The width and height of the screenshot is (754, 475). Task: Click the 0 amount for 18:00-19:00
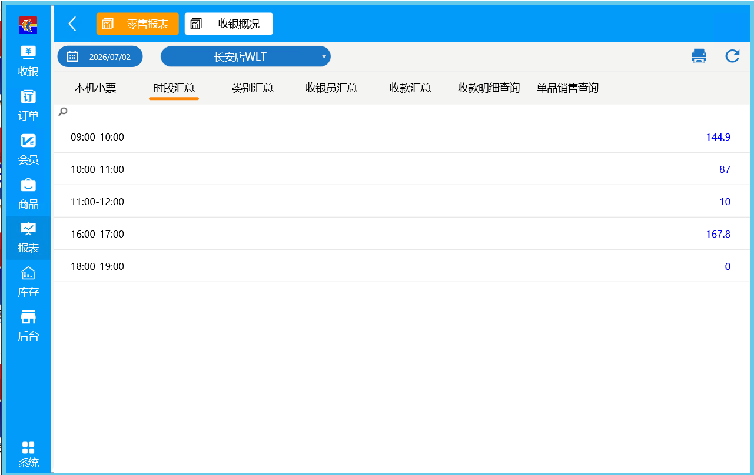[x=728, y=266]
